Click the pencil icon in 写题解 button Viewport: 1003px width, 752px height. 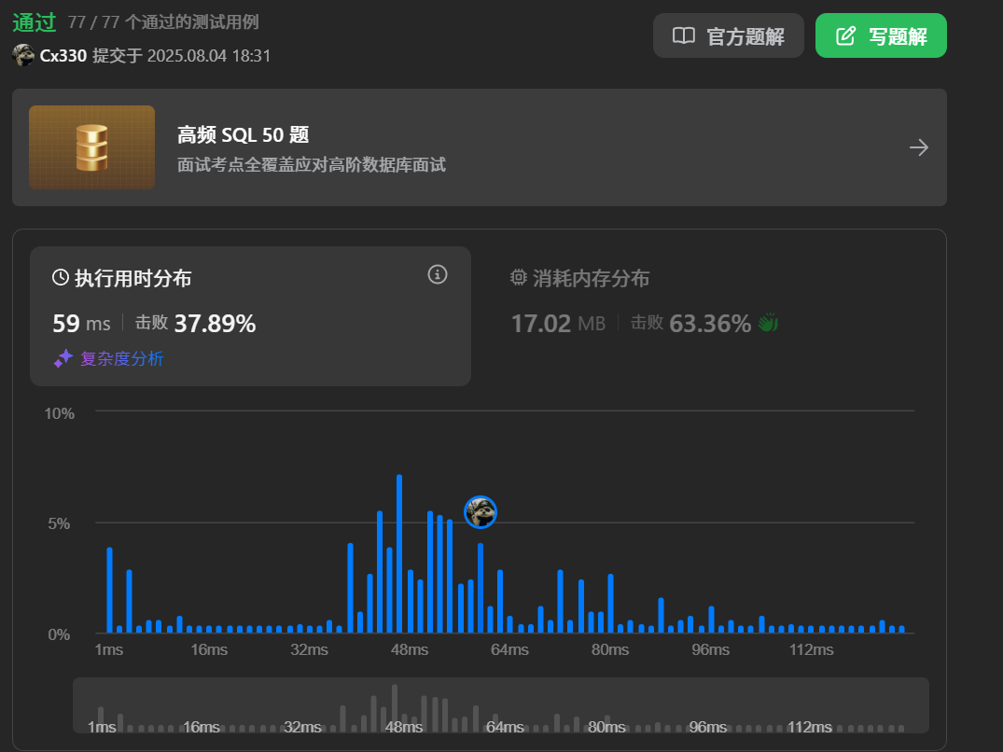click(845, 35)
